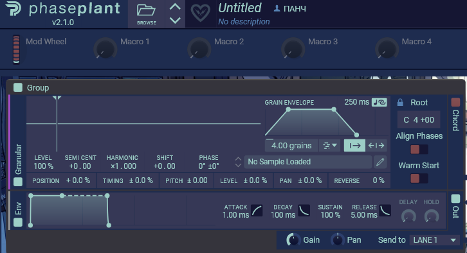The image size is (467, 253).
Task: Click grain envelope end point
Action: [356, 135]
